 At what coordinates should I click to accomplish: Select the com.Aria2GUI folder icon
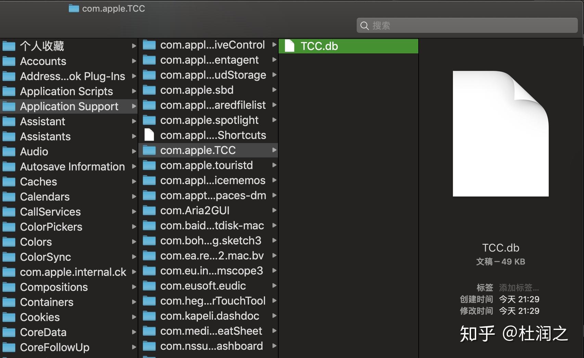click(x=149, y=210)
